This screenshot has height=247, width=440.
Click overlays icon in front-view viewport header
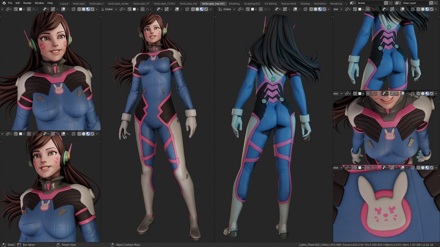(177, 9)
